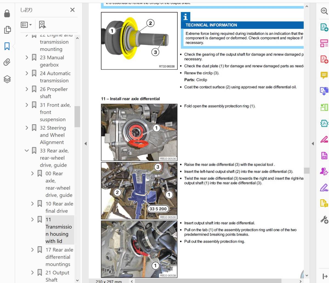Open the Export PDF tool
Image resolution: width=329 pixels, height=283 pixels.
[x=324, y=27]
